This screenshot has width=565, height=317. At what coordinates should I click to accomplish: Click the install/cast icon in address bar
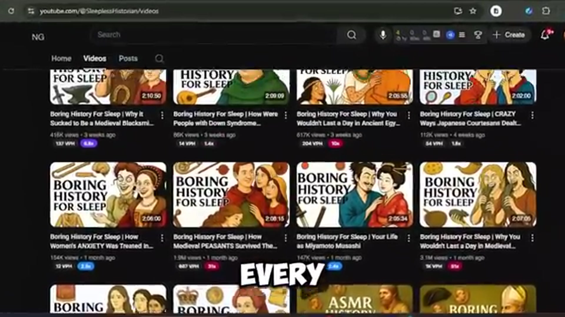point(458,11)
